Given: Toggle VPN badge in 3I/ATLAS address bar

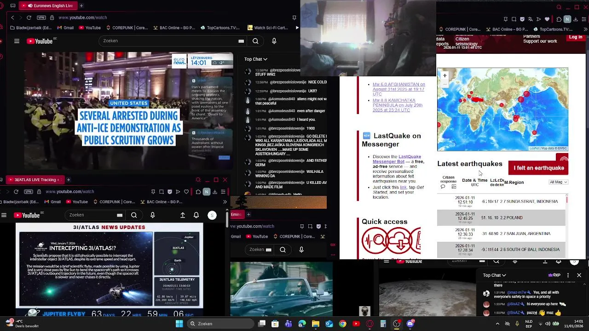Looking at the screenshot, I should [29, 192].
